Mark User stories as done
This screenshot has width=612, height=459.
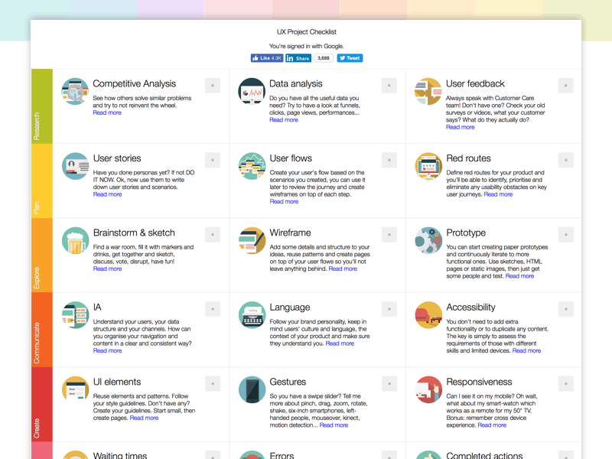pos(213,160)
